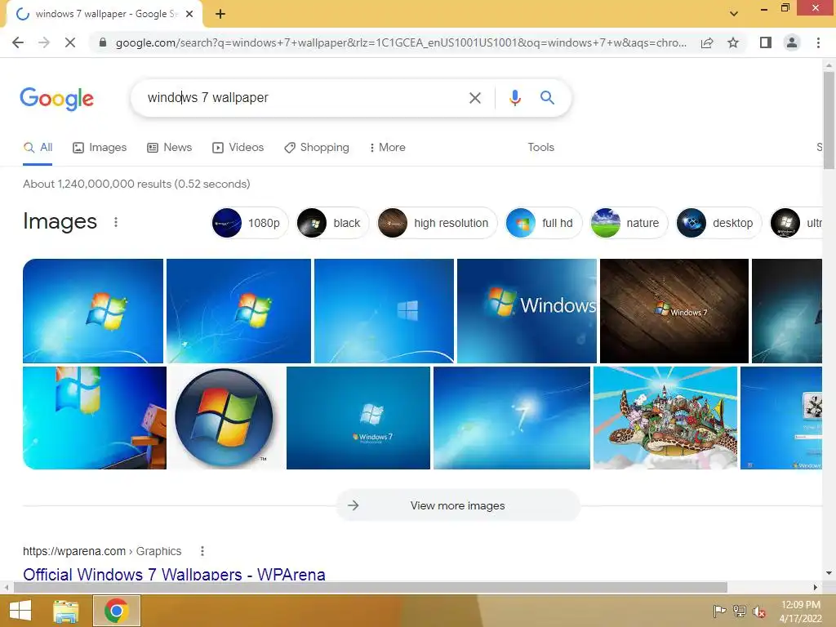Open wparena.com result options menu
Viewport: 836px width, 627px height.
point(202,551)
